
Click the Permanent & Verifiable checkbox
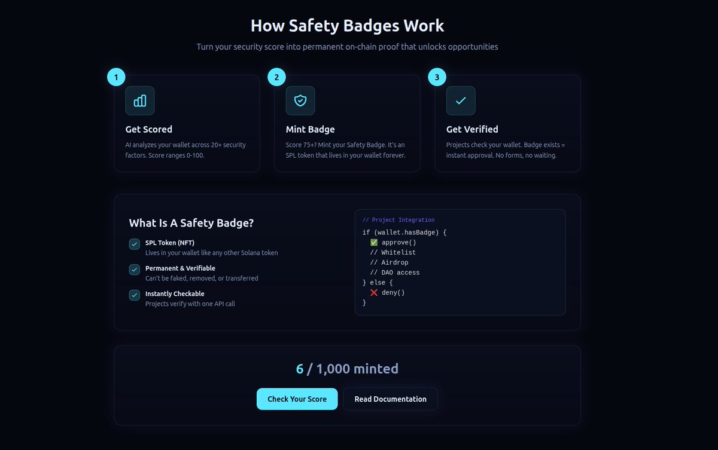(x=135, y=270)
